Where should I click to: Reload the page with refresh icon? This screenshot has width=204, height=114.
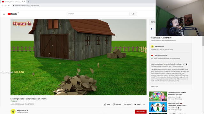click(x=9, y=5)
